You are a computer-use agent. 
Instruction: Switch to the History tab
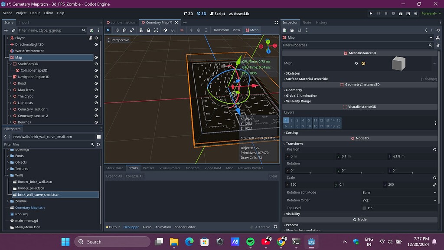pos(321,23)
